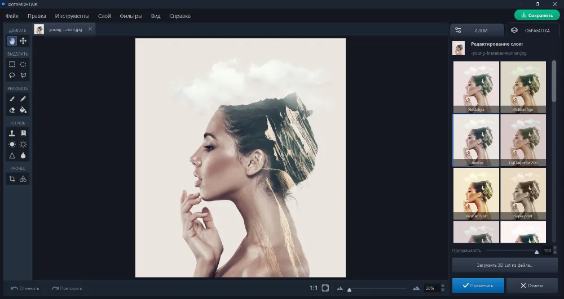This screenshot has height=299, width=564.
Task: Click the fit-to-screen zoom icon
Action: coord(325,288)
